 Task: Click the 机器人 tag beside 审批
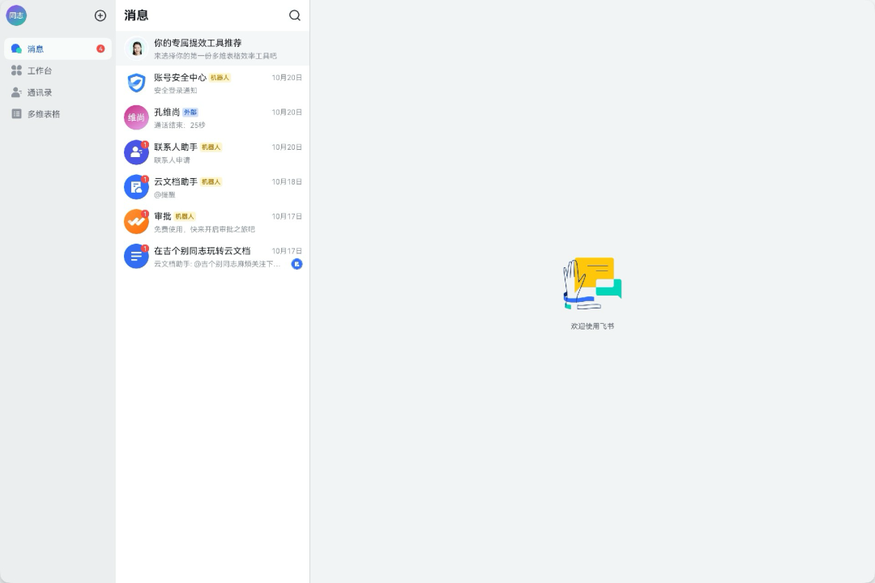pos(185,216)
